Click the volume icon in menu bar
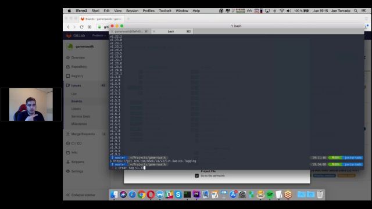The width and height of the screenshot is (372, 209). pos(289,10)
